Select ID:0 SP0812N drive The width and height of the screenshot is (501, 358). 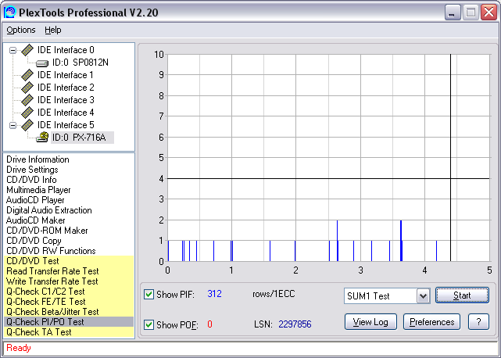tap(81, 63)
